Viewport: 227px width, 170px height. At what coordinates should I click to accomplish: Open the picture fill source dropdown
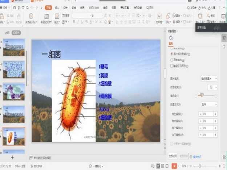click(x=209, y=79)
